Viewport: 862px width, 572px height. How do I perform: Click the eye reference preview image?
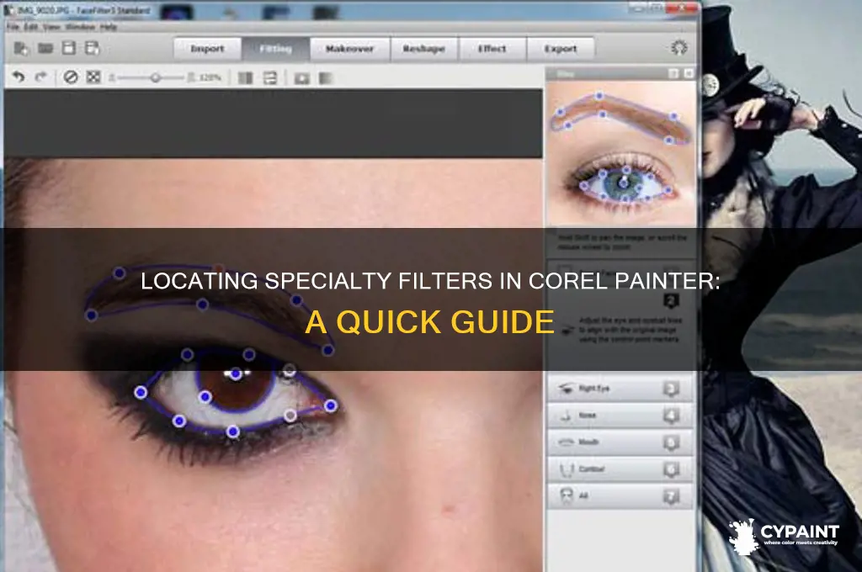[x=621, y=152]
